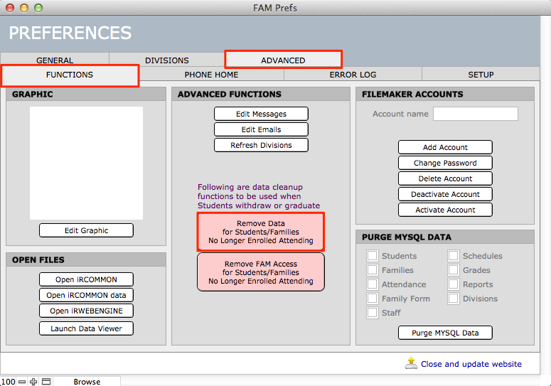
Task: Click Open iRCOMMON button
Action: pos(86,279)
